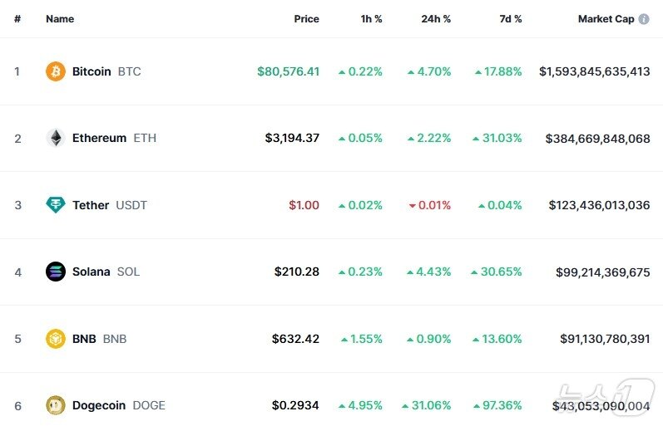Click the Solana black round logo icon
This screenshot has height=426, width=663.
pyautogui.click(x=56, y=272)
